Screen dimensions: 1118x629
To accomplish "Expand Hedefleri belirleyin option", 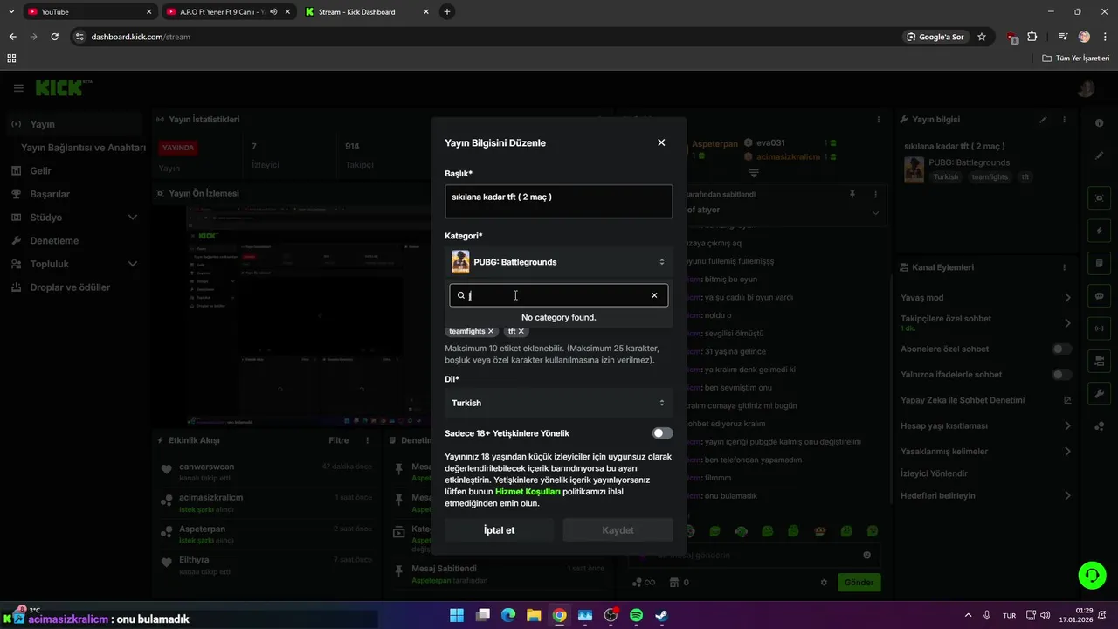I will coord(1067,495).
